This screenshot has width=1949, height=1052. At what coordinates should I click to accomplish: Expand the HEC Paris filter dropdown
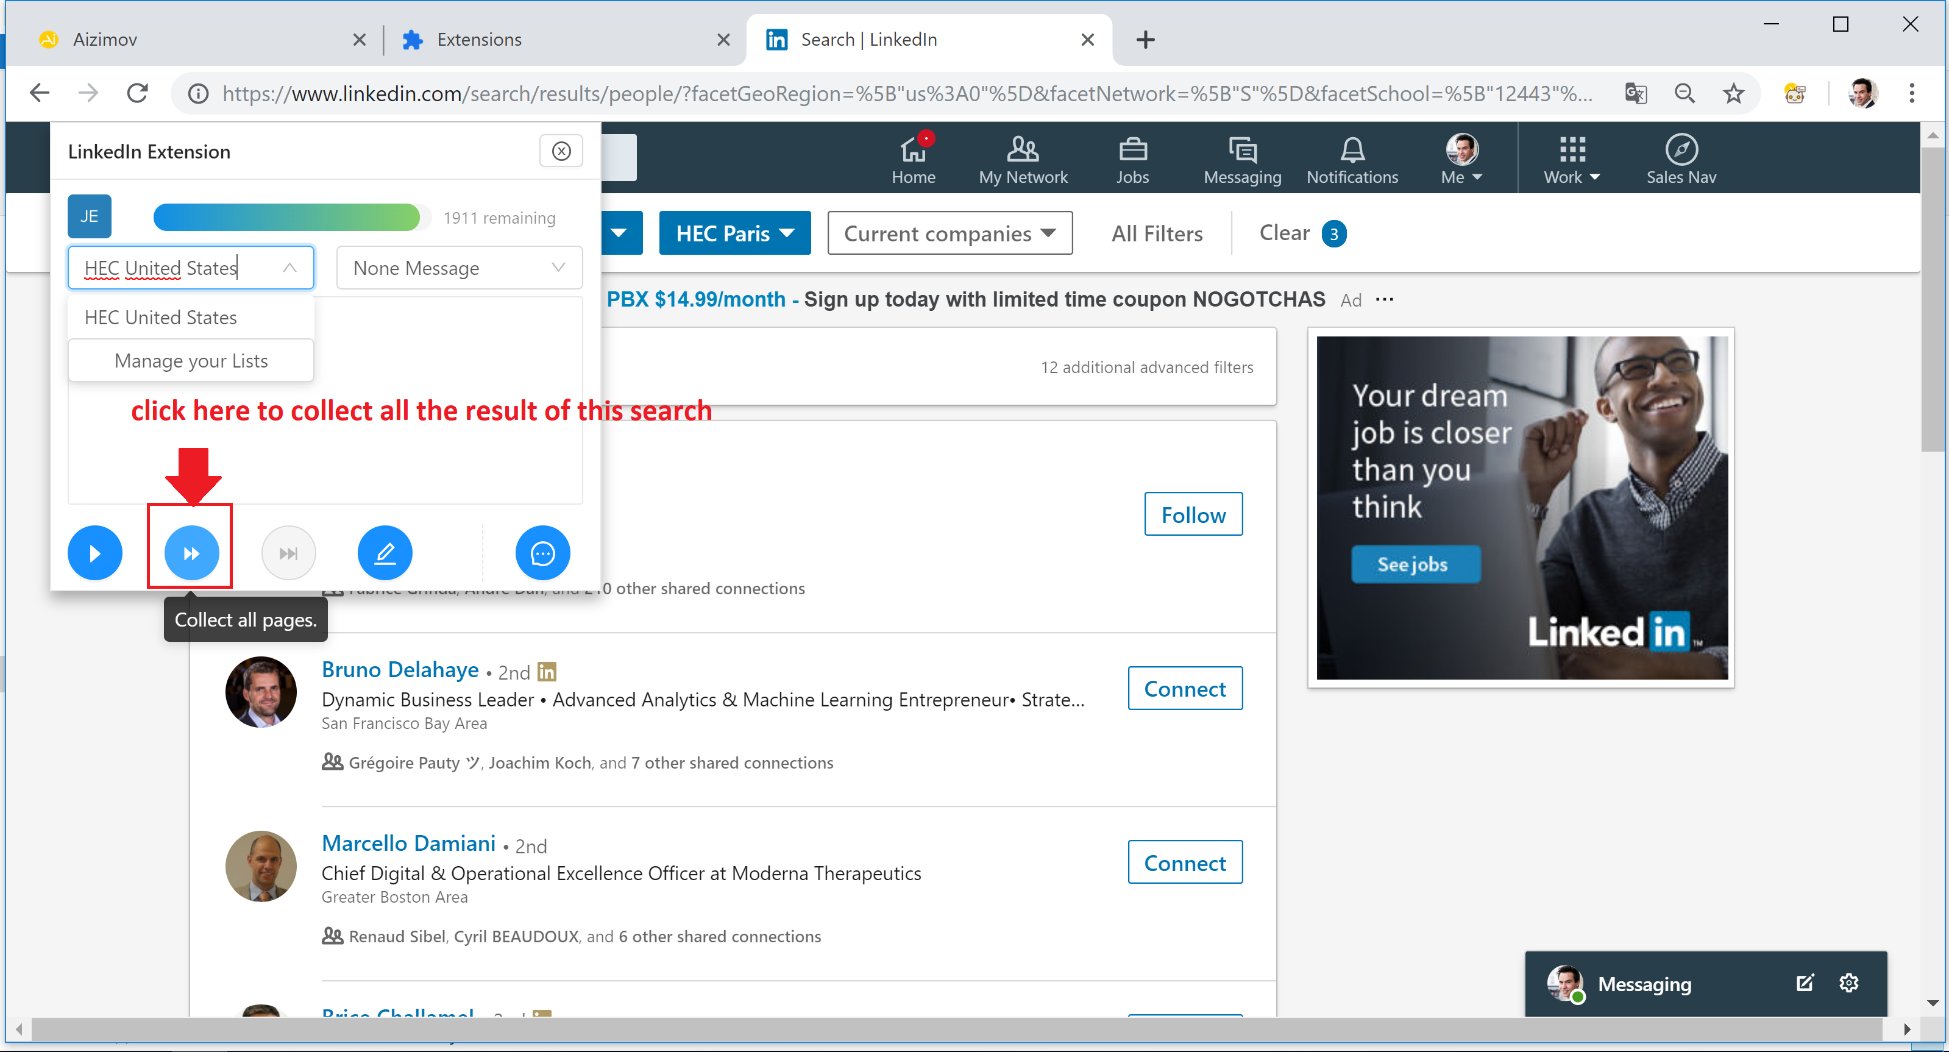(734, 234)
